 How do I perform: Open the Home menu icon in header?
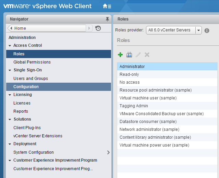(x=107, y=6)
